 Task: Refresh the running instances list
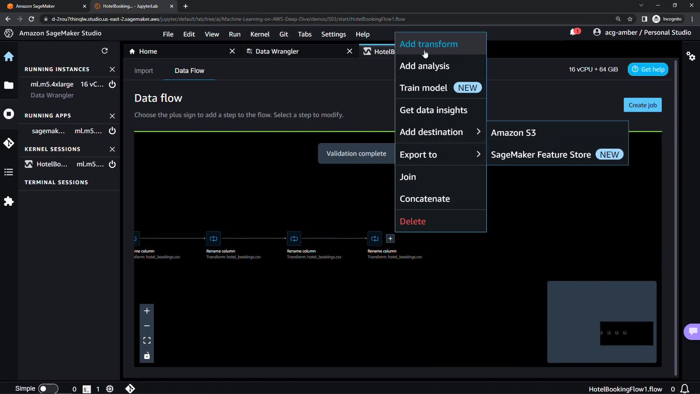click(x=105, y=51)
